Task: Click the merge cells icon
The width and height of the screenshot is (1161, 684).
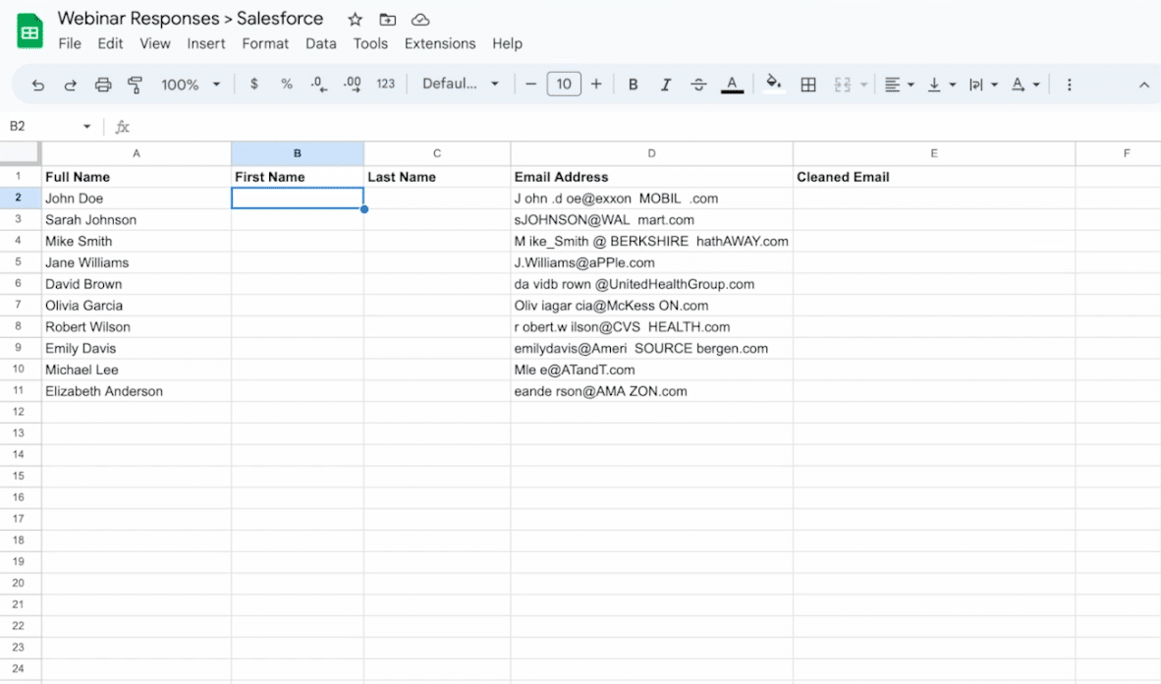Action: (842, 85)
